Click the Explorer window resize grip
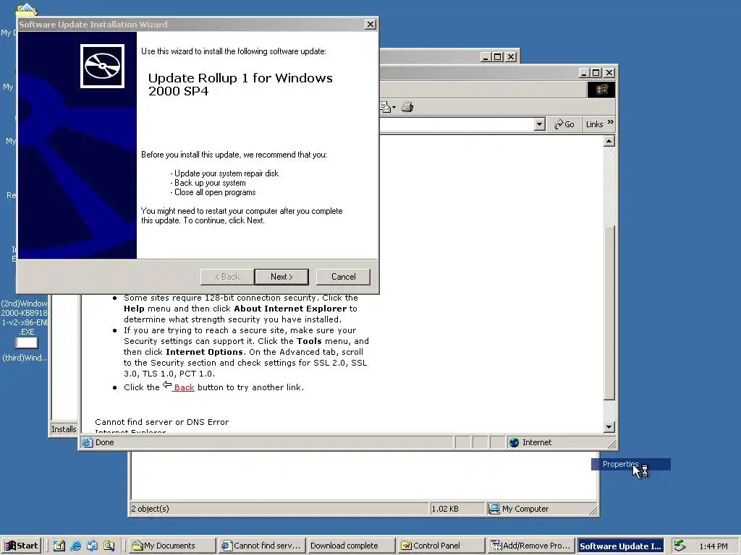 (593, 511)
